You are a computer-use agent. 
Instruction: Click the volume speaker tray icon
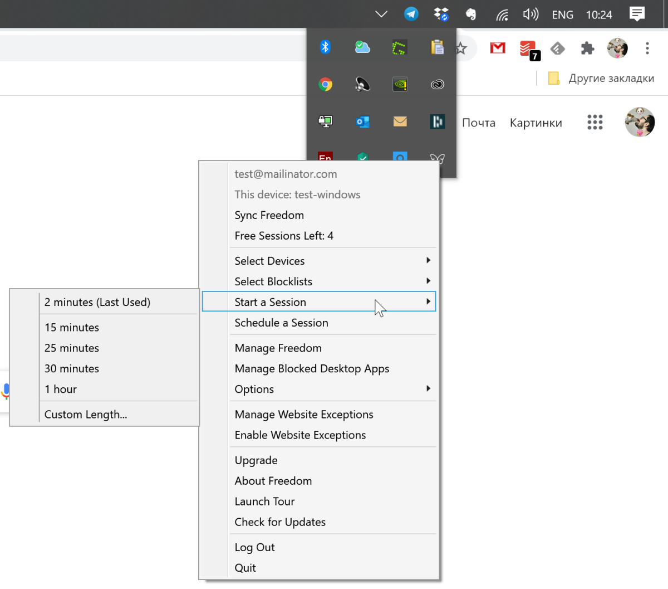(531, 14)
